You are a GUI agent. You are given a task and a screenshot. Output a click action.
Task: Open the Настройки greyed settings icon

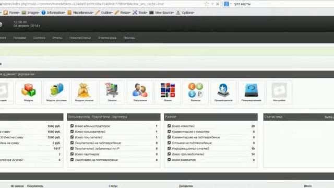[x=279, y=90]
